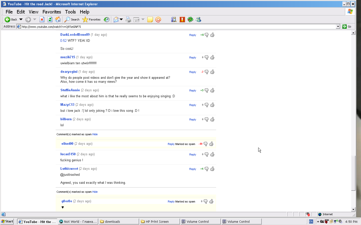361x225 pixels.
Task: Click the Home page icon
Action: (58, 19)
